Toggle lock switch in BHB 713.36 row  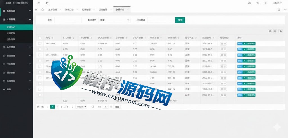tap(223, 66)
